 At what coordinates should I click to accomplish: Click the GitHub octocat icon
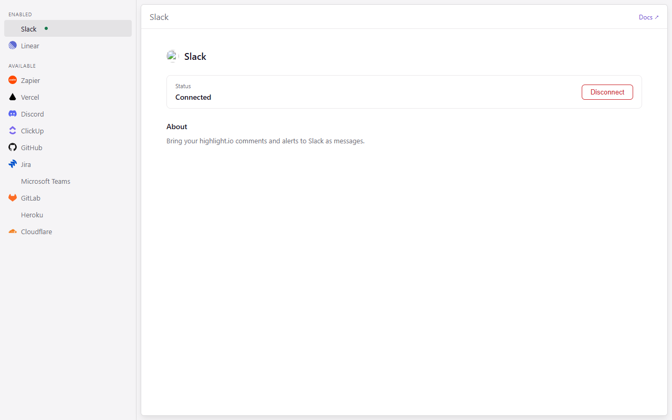pos(13,148)
